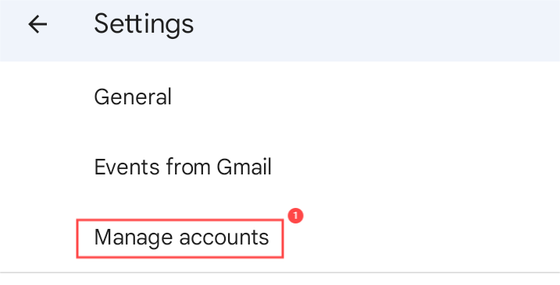Click the Settings page title

point(144,25)
